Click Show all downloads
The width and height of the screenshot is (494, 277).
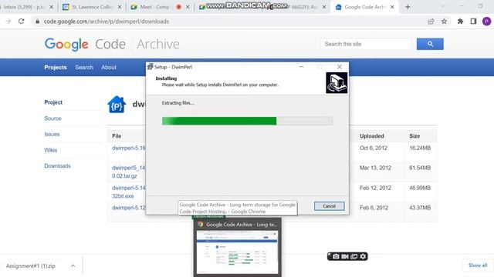pos(478,265)
